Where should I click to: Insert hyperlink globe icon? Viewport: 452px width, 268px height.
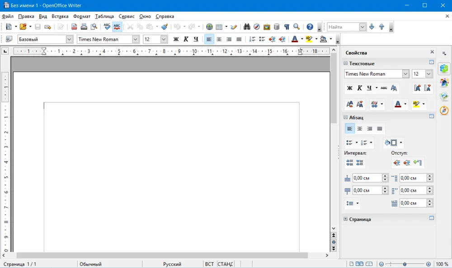click(x=210, y=27)
